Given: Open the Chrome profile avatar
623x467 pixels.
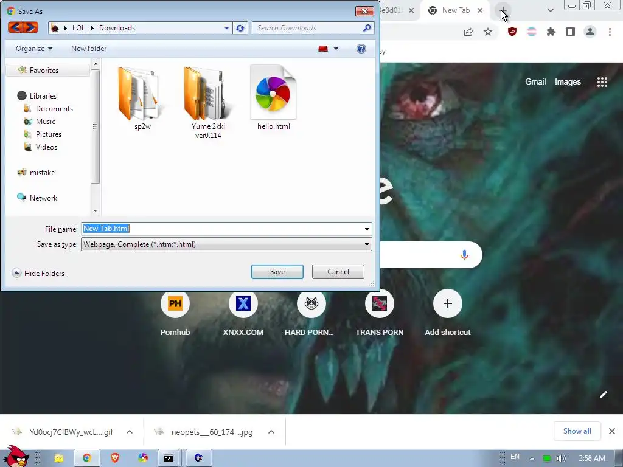Looking at the screenshot, I should (590, 32).
